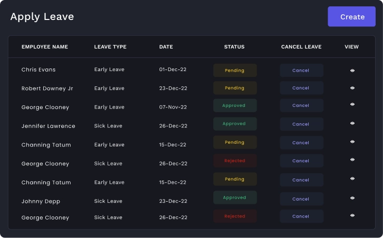Click Approved status for Johnny Depp

pyautogui.click(x=234, y=198)
